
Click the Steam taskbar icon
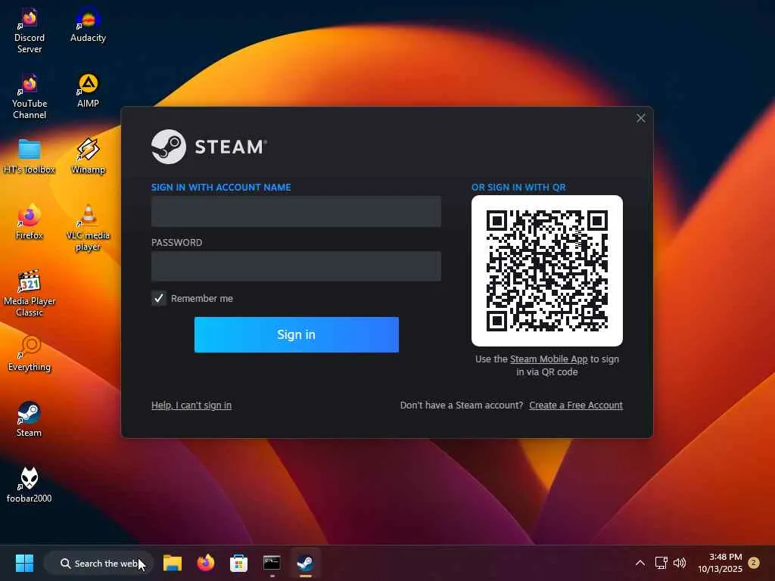click(x=305, y=563)
